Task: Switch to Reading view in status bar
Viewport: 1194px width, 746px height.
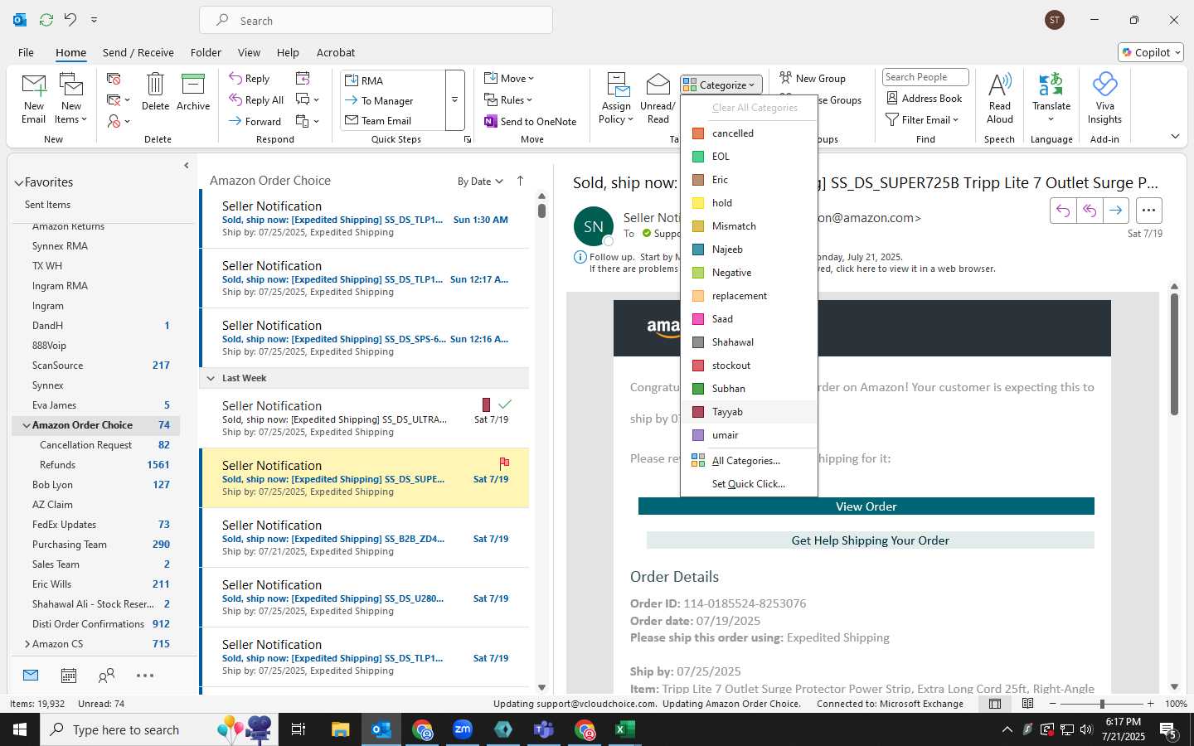Action: coord(1028,704)
